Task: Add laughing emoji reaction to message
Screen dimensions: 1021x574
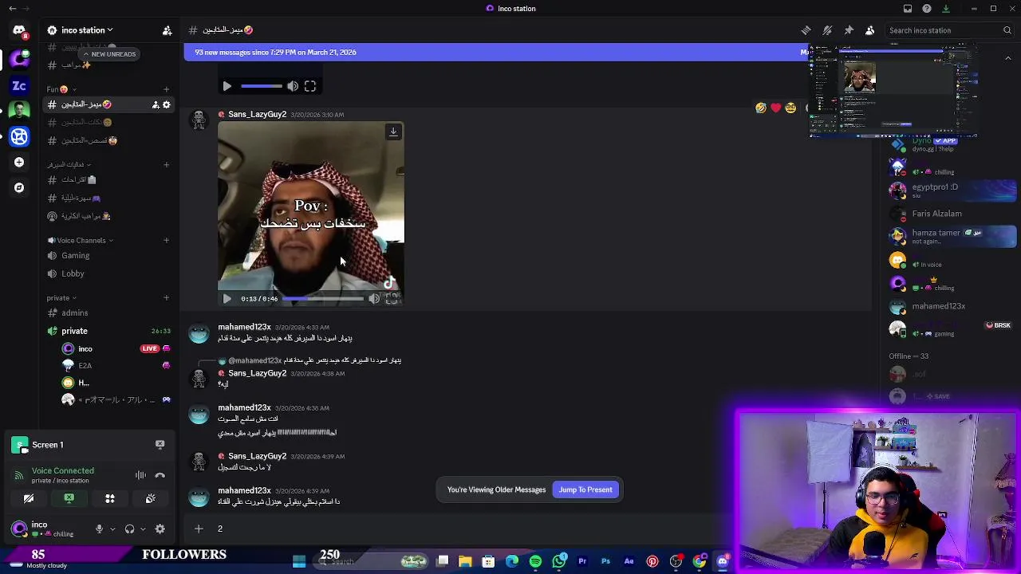Action: [761, 108]
